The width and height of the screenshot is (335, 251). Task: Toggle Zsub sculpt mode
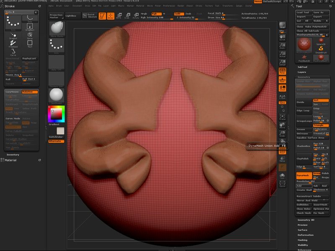189,14
